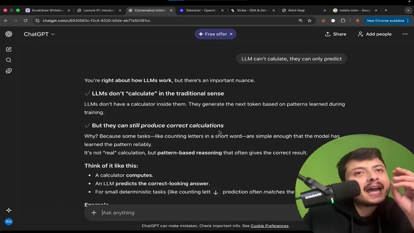Open the search chats magnifier in the sidebar

[9, 60]
